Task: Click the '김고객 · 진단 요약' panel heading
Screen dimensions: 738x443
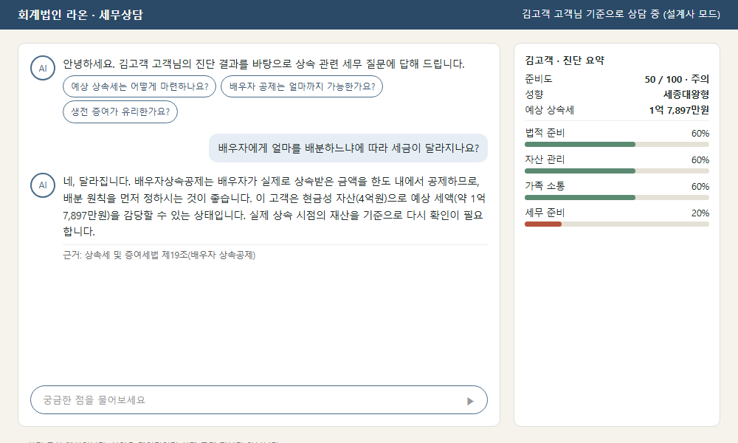Action: pos(565,61)
